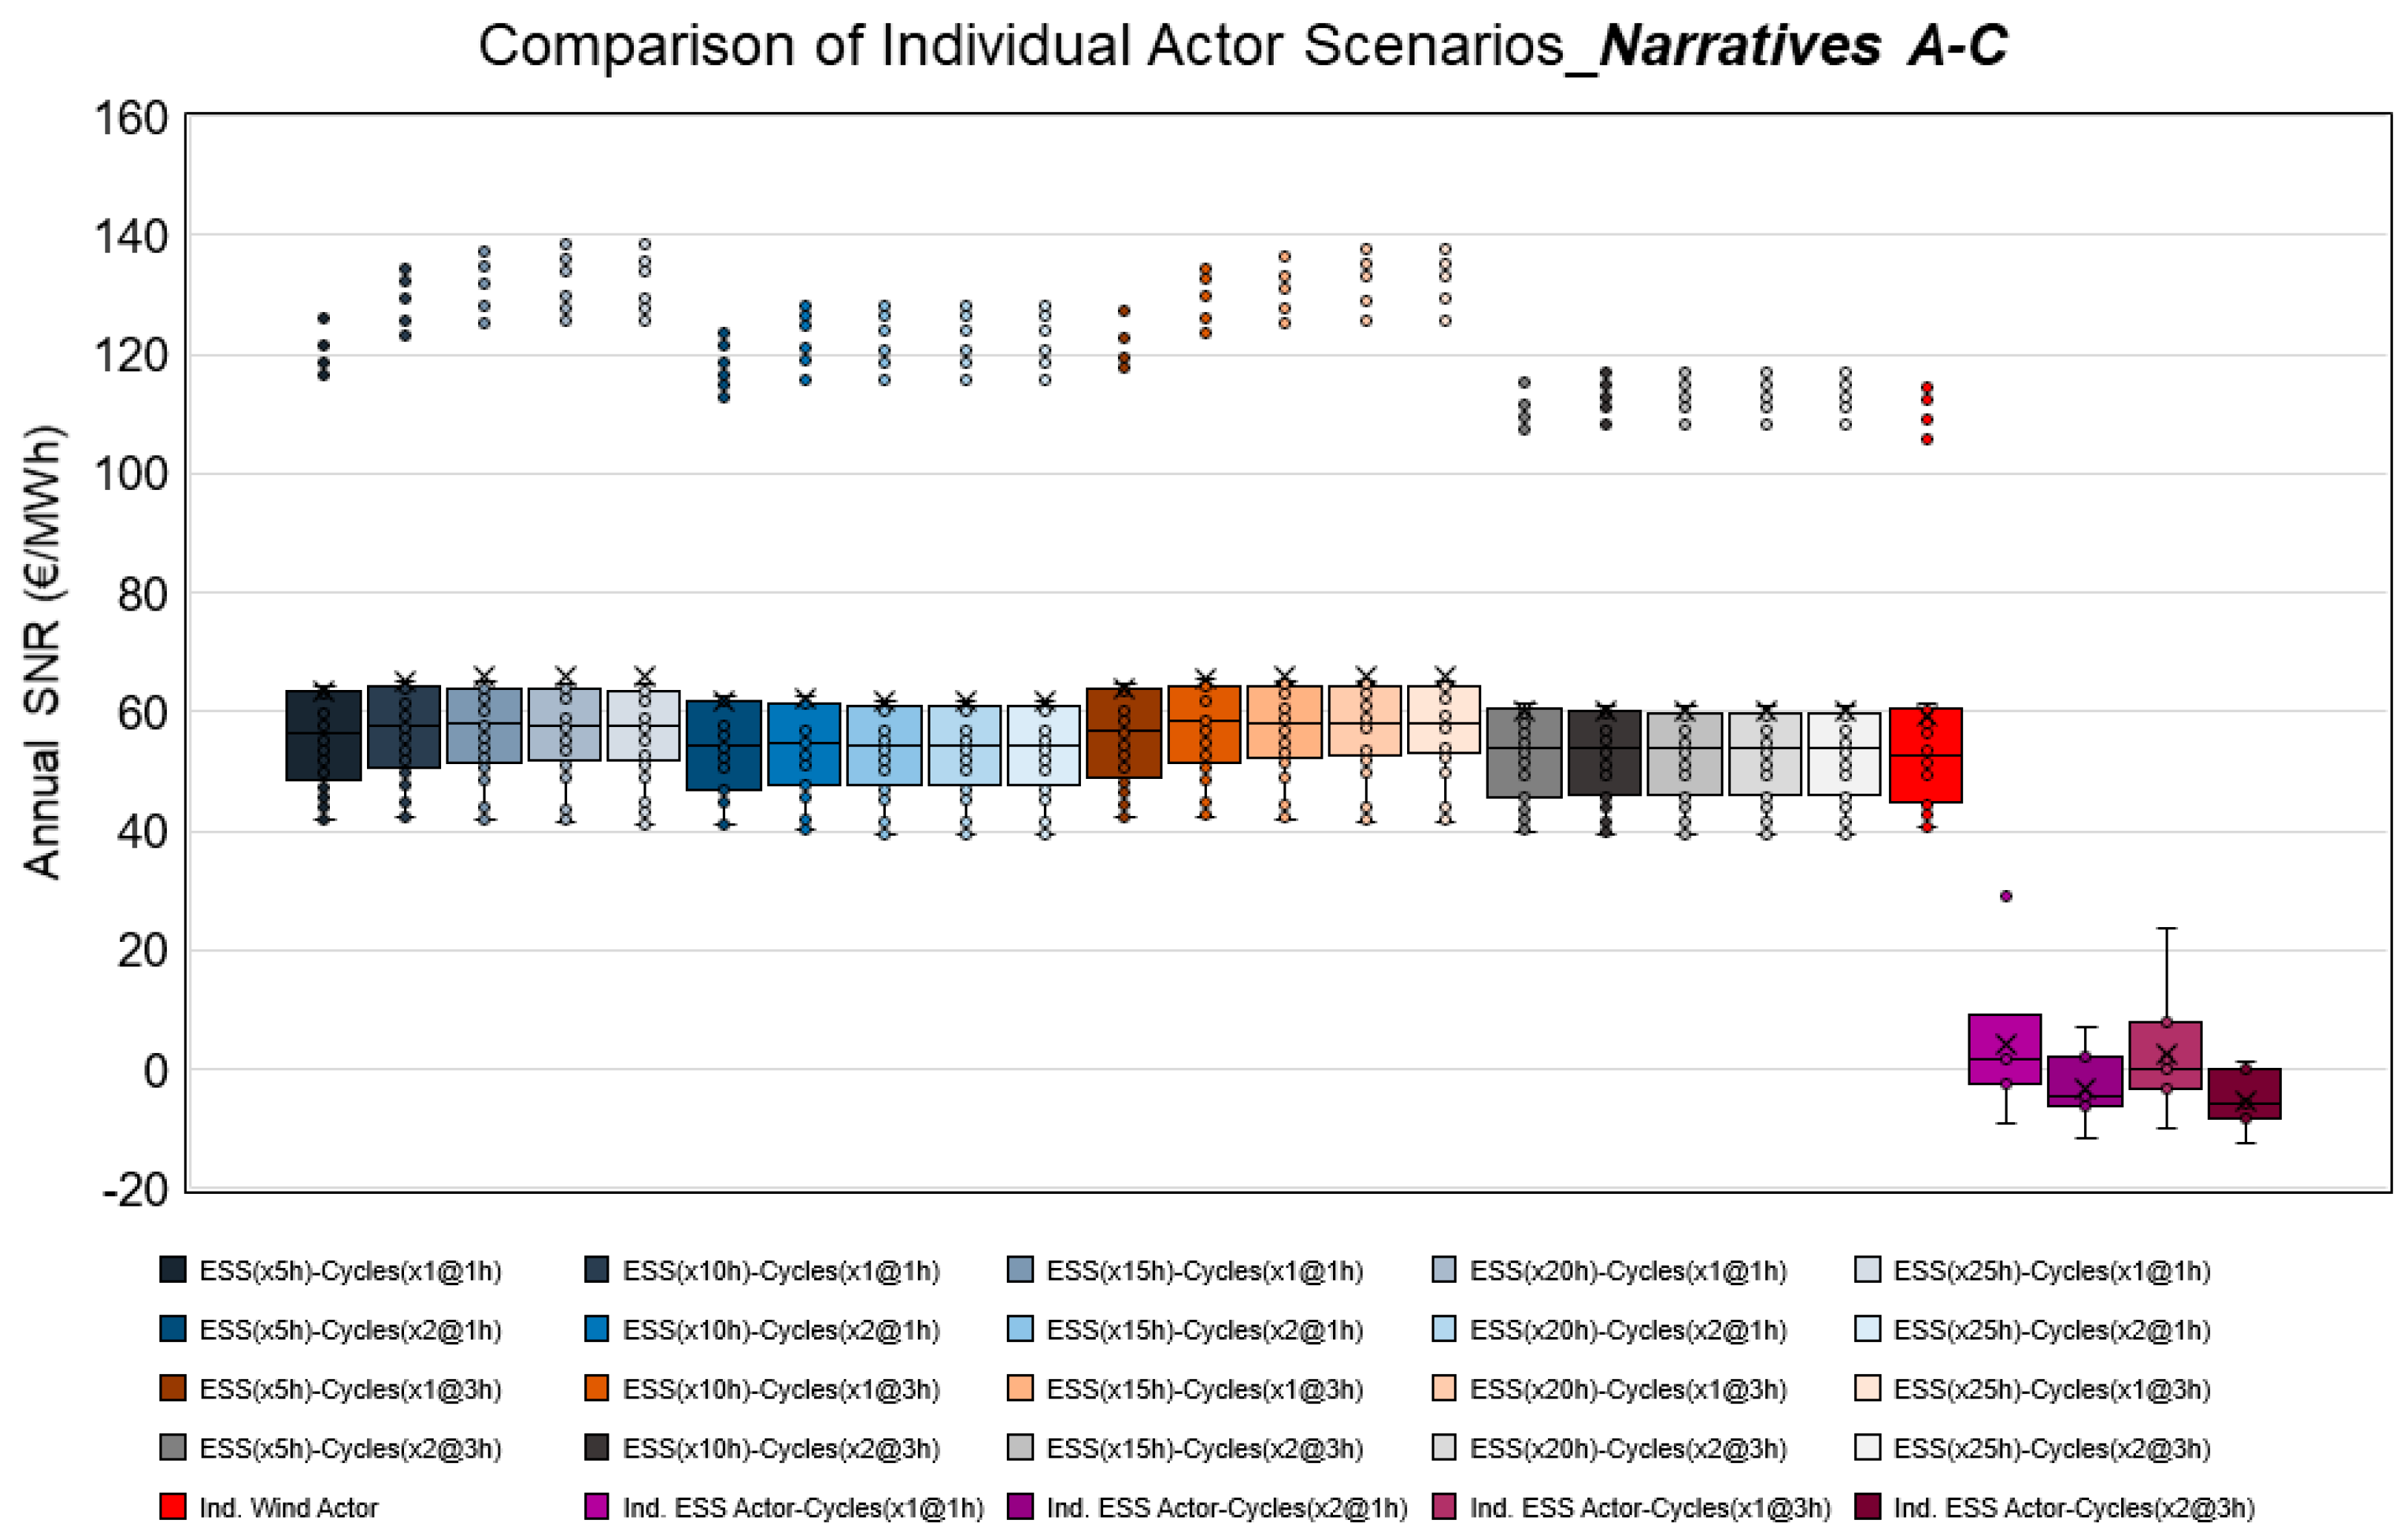Click the Ind. ESS Actor-Cycles(x1@1h) magenta swatch
2405x1540 pixels.
[596, 1506]
